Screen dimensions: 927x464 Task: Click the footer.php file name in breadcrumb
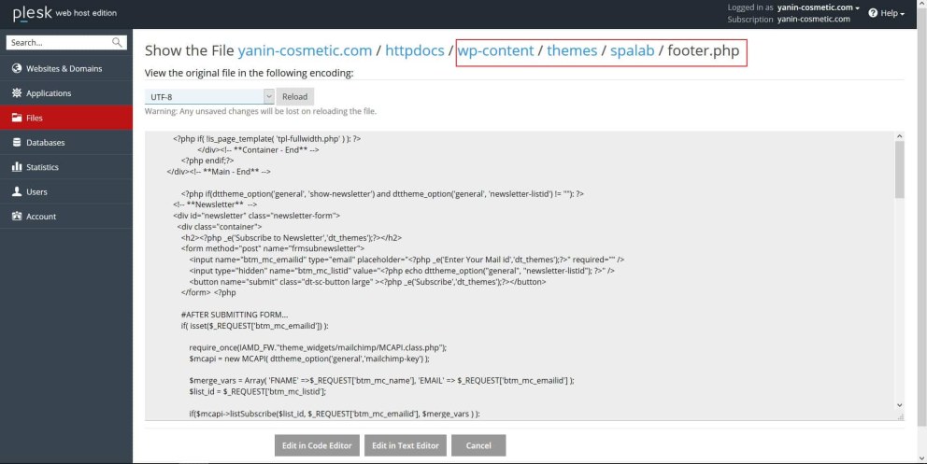click(704, 50)
